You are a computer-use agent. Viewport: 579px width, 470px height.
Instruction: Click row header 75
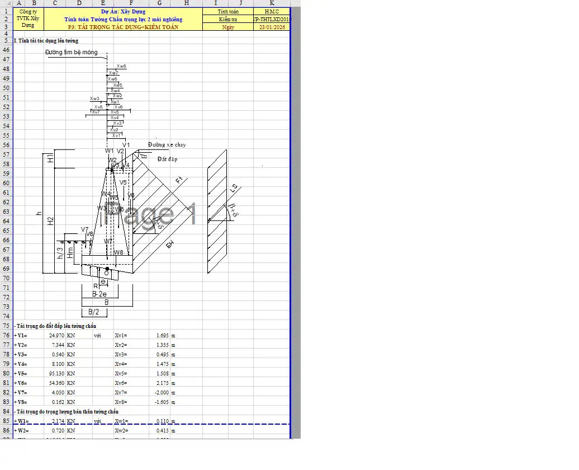pyautogui.click(x=6, y=326)
